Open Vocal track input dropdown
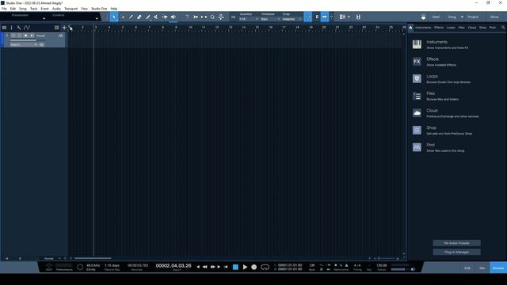The image size is (507, 285). tap(23, 44)
